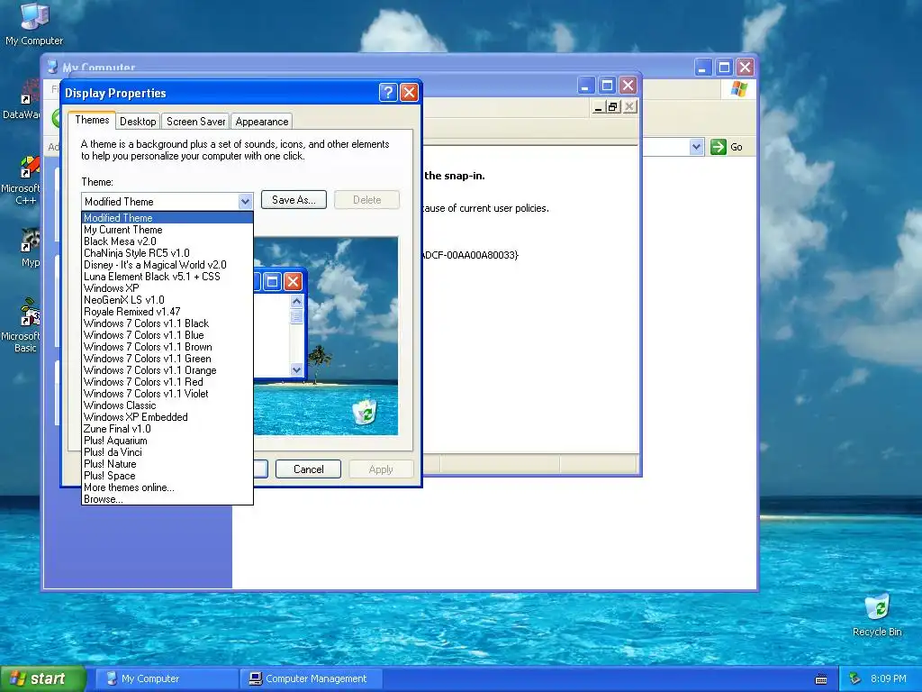Select NeoGeniX LS v1.0 theme
Image resolution: width=922 pixels, height=692 pixels.
(167, 300)
